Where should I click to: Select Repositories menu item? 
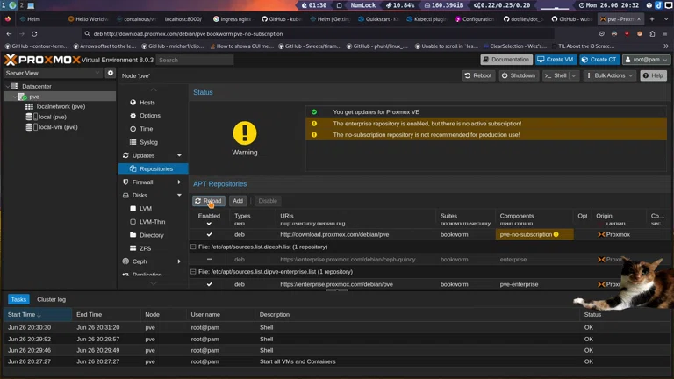click(x=153, y=168)
